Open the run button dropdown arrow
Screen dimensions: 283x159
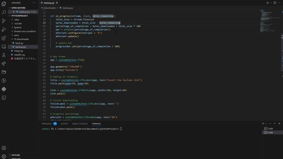pyautogui.click(x=271, y=3)
